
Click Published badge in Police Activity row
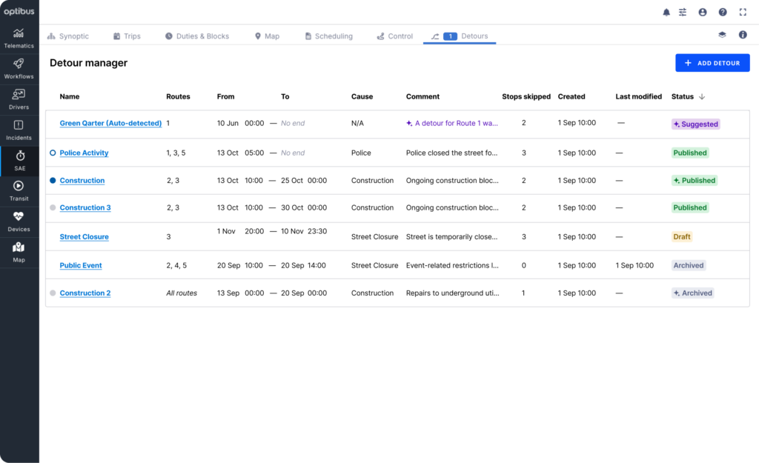pos(690,153)
